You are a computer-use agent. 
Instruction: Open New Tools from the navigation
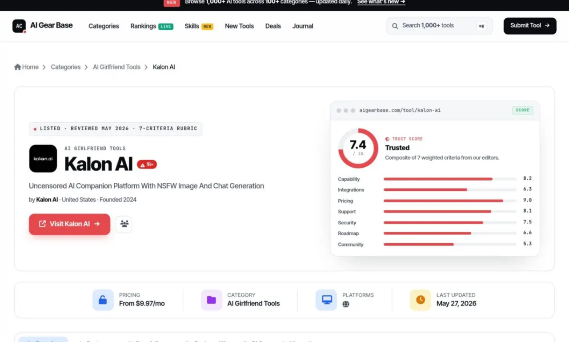(239, 26)
